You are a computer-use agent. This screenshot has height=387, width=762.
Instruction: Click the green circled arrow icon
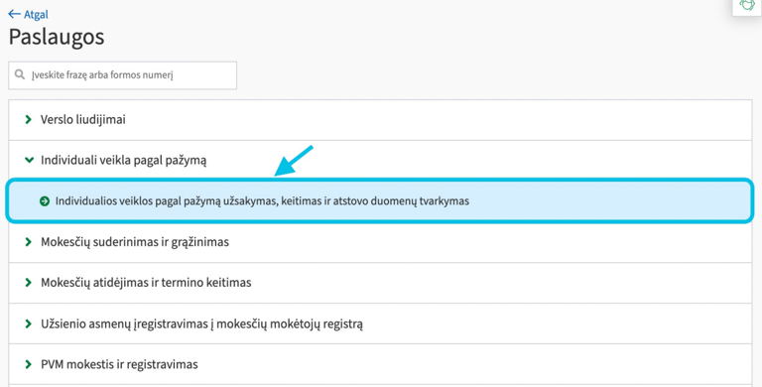[x=45, y=200]
